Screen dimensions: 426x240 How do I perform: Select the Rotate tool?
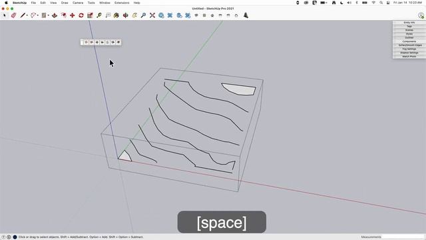(81, 15)
